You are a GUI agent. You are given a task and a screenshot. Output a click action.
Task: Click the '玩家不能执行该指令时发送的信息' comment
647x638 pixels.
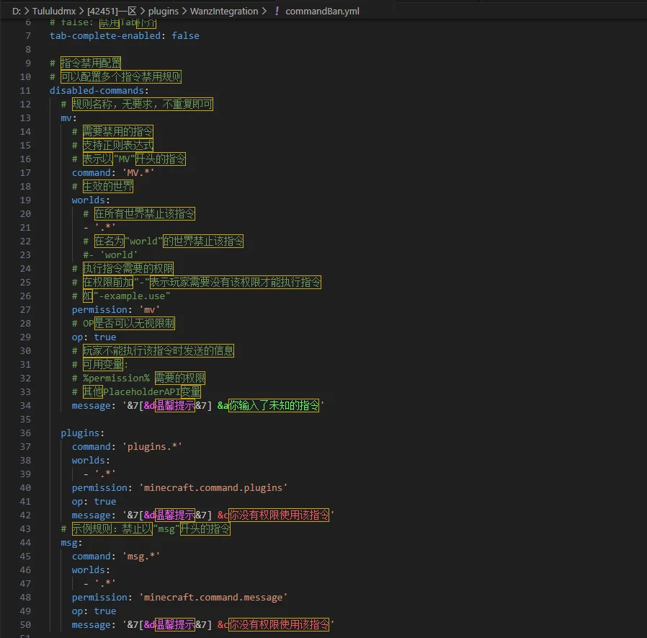click(x=159, y=350)
